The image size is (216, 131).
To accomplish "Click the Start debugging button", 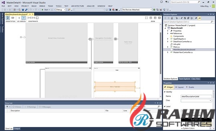I will click(x=45, y=10).
